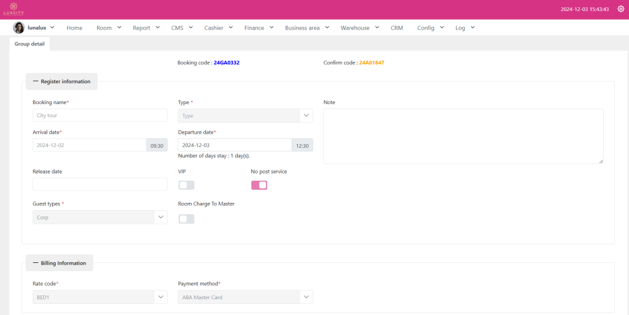Image resolution: width=629 pixels, height=315 pixels.
Task: Switch to the Group detail tab
Action: [30, 44]
